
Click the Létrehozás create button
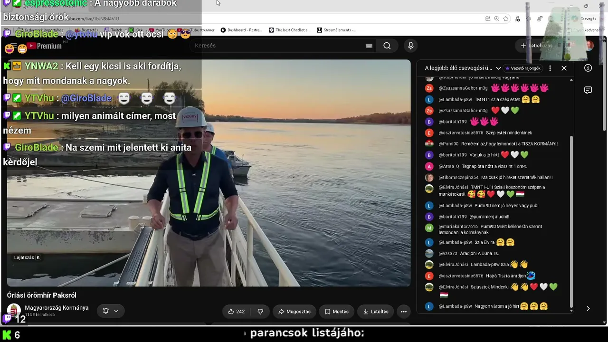537,46
